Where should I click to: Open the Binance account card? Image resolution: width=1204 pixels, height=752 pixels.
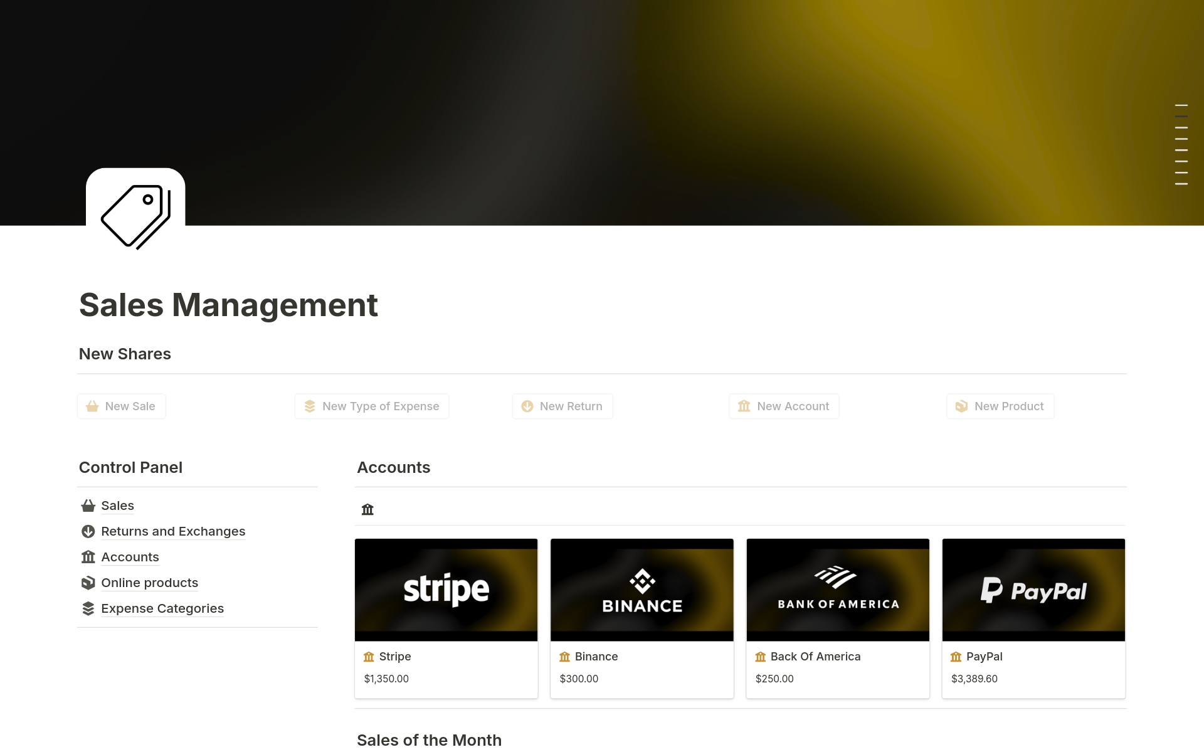pos(642,590)
